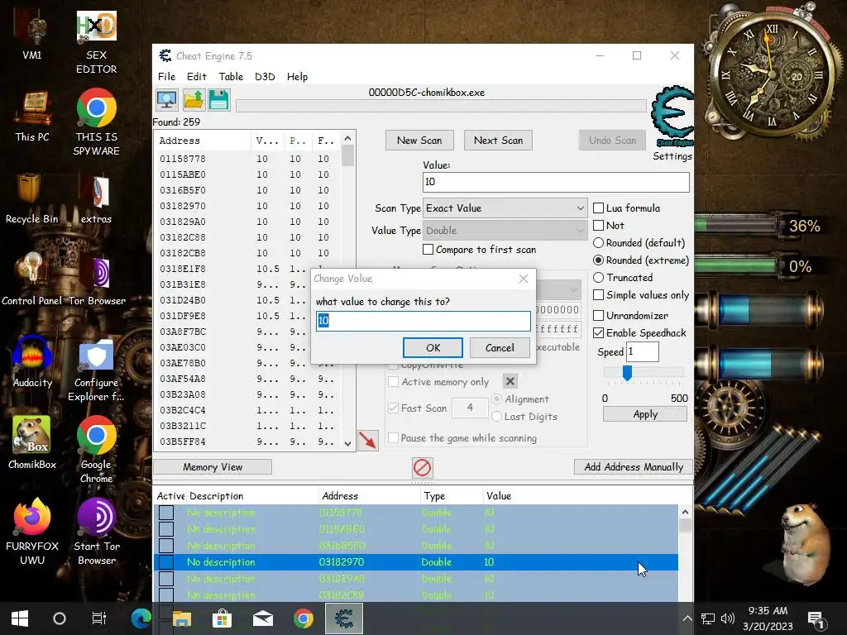Open THIS IS SPYWARE Chrome shortcut
The image size is (847, 635).
(x=96, y=122)
